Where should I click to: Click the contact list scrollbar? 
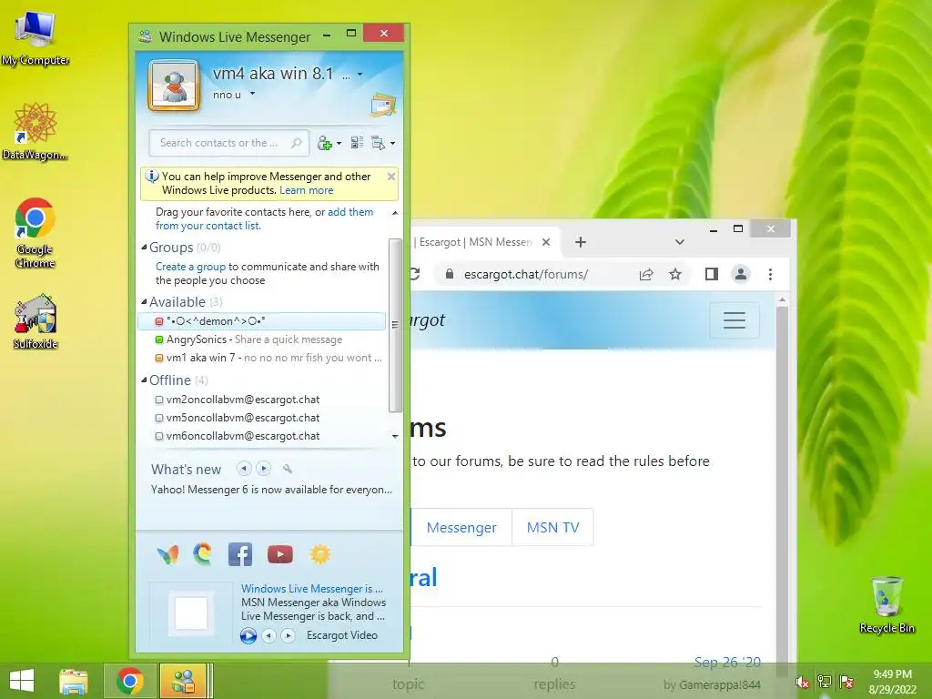(x=395, y=325)
